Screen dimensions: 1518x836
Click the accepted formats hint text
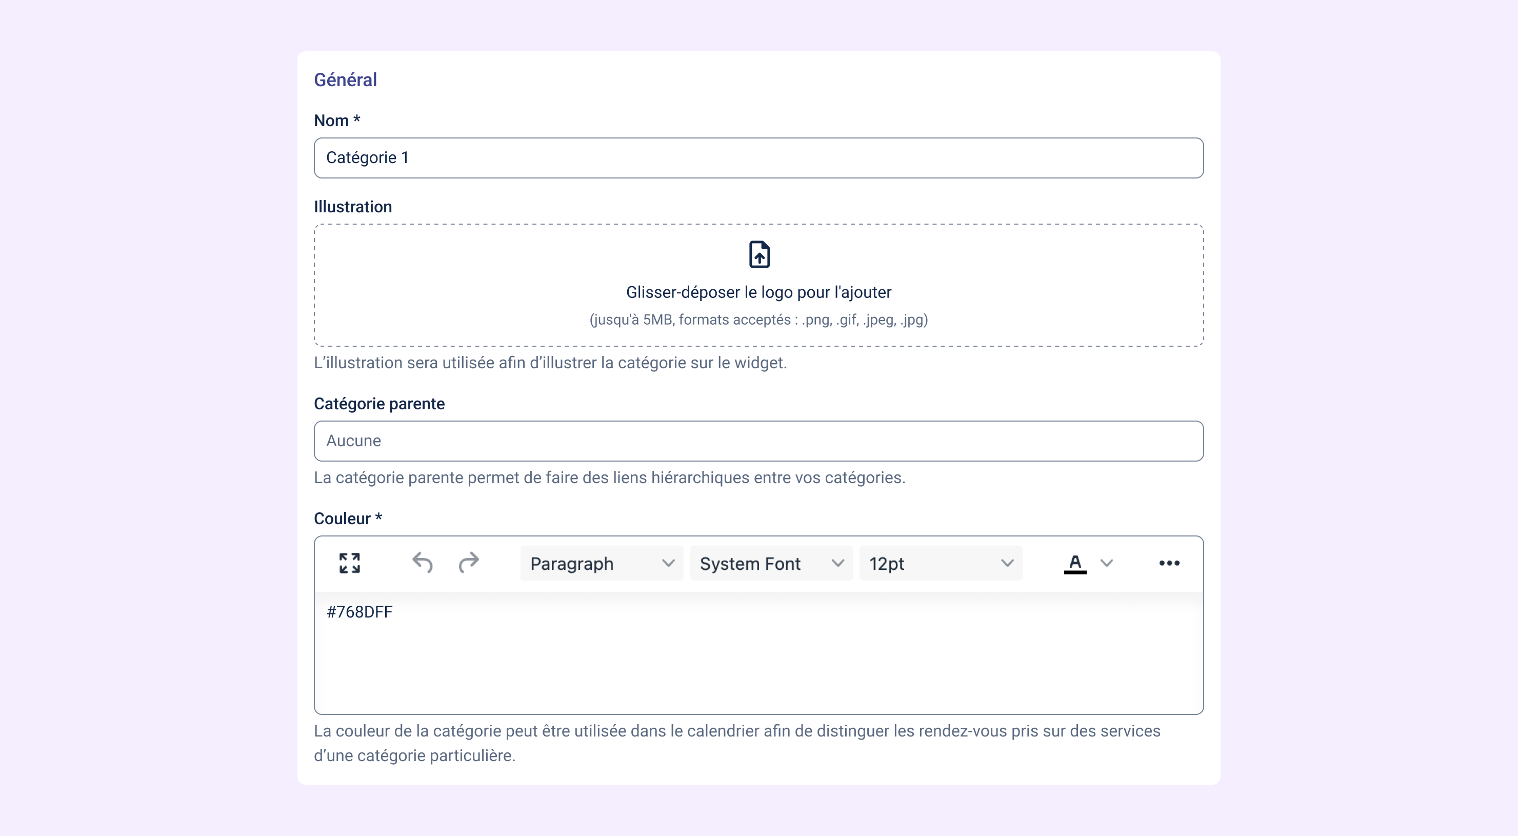click(758, 320)
